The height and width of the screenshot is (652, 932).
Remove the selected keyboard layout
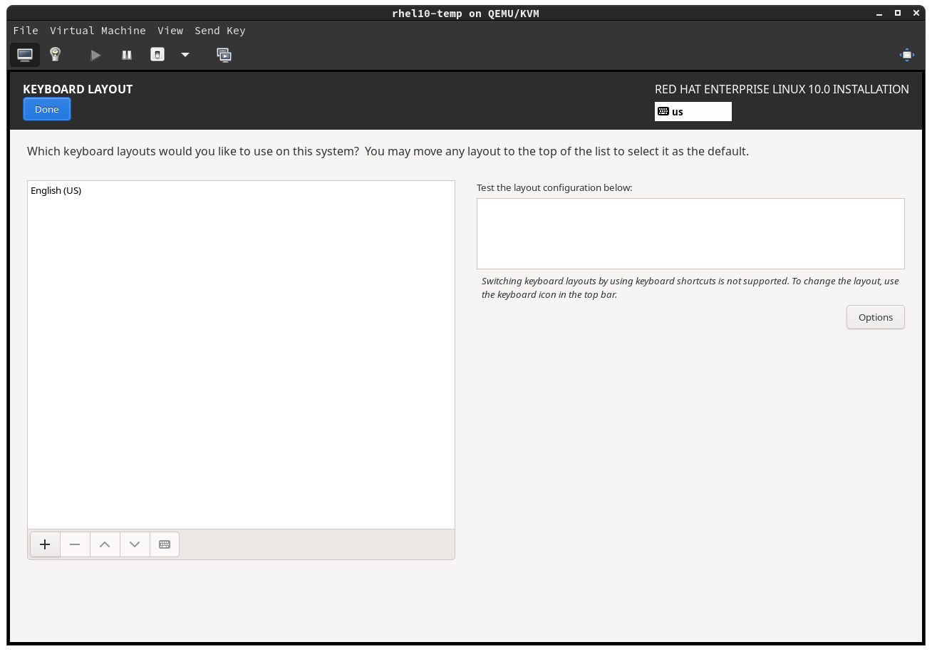point(75,544)
